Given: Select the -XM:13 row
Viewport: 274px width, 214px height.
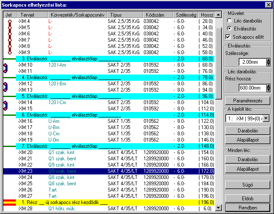Looking at the screenshot, I should click(x=109, y=90).
